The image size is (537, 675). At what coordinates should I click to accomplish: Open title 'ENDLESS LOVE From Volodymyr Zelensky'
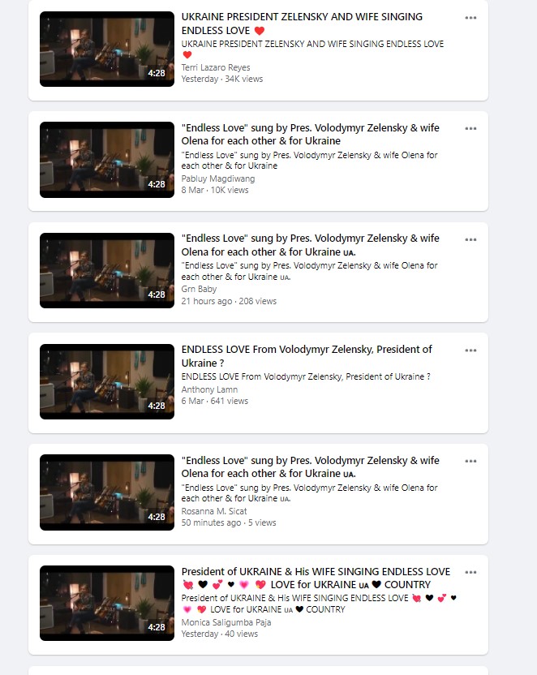point(277,350)
